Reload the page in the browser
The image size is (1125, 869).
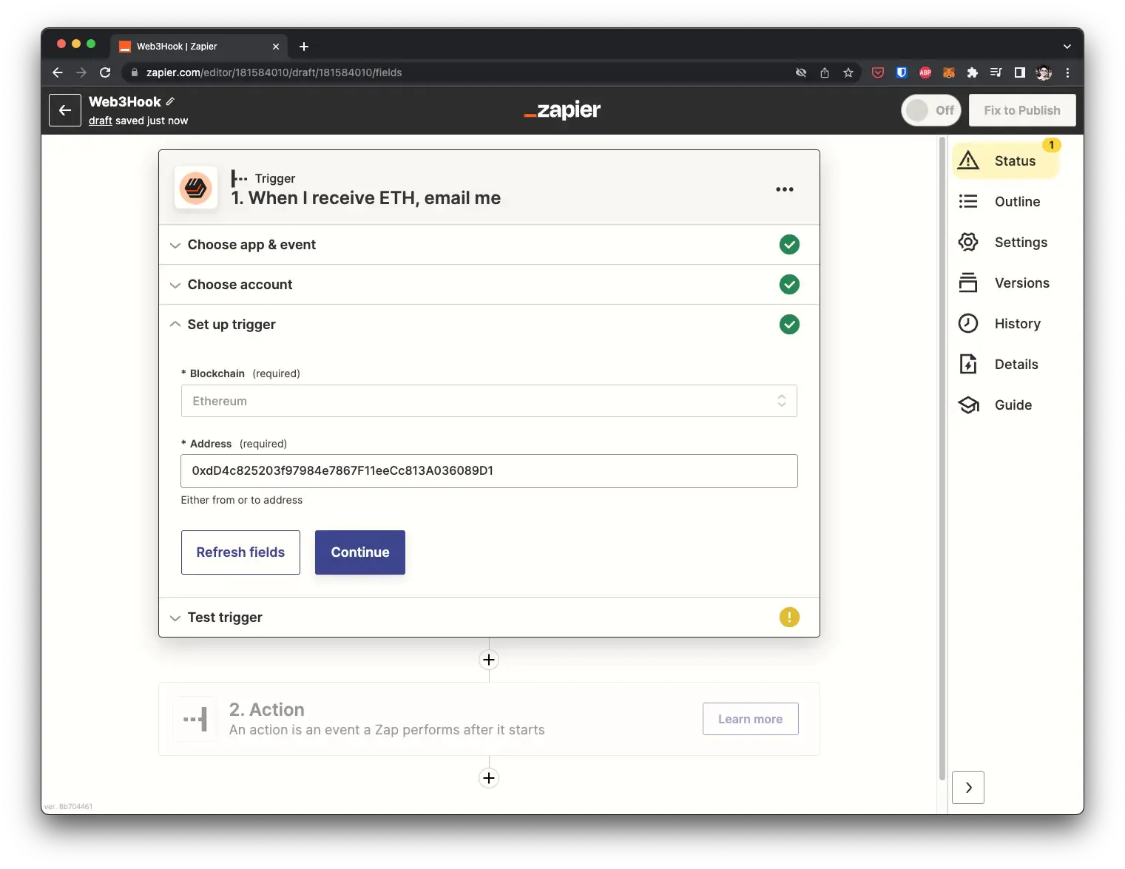105,72
